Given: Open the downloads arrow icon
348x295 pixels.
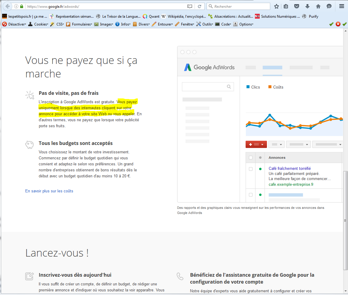Looking at the screenshot, I should pos(307,6).
